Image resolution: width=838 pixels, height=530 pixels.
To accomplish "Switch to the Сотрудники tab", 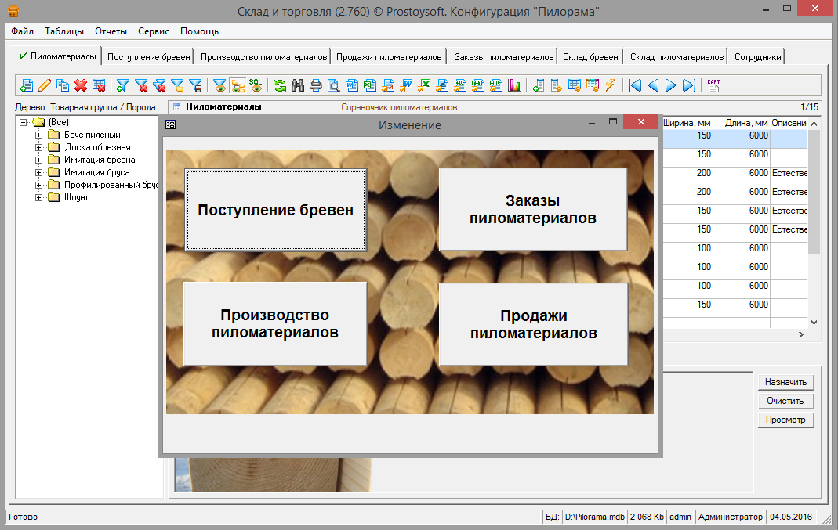I will 757,57.
